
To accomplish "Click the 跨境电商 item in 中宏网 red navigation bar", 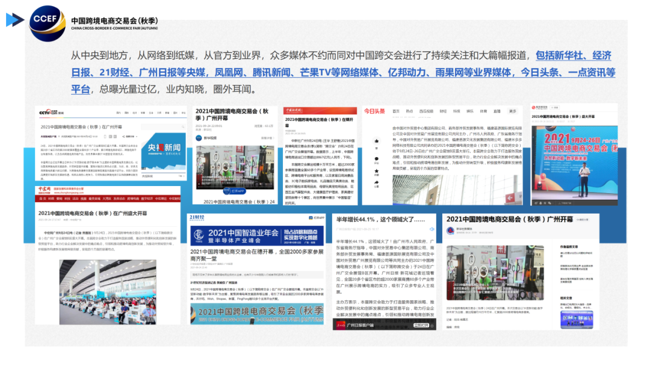I will pyautogui.click(x=132, y=199).
